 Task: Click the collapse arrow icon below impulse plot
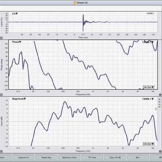click(1, 38)
